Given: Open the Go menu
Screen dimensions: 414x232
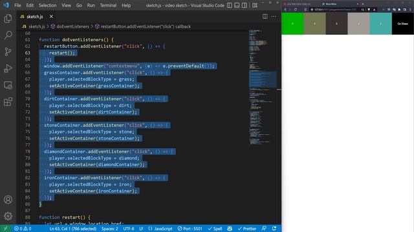Looking at the screenshot, I should [x=79, y=5].
